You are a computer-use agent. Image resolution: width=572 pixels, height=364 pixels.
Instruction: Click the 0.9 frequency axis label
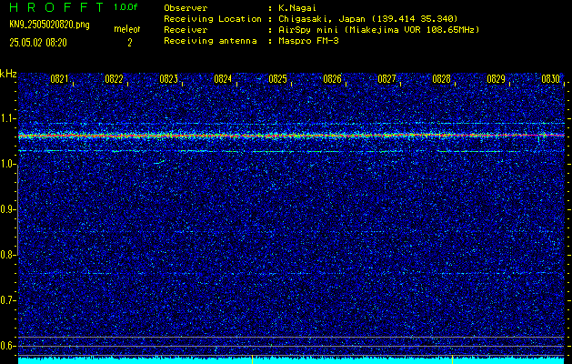[x=7, y=209]
